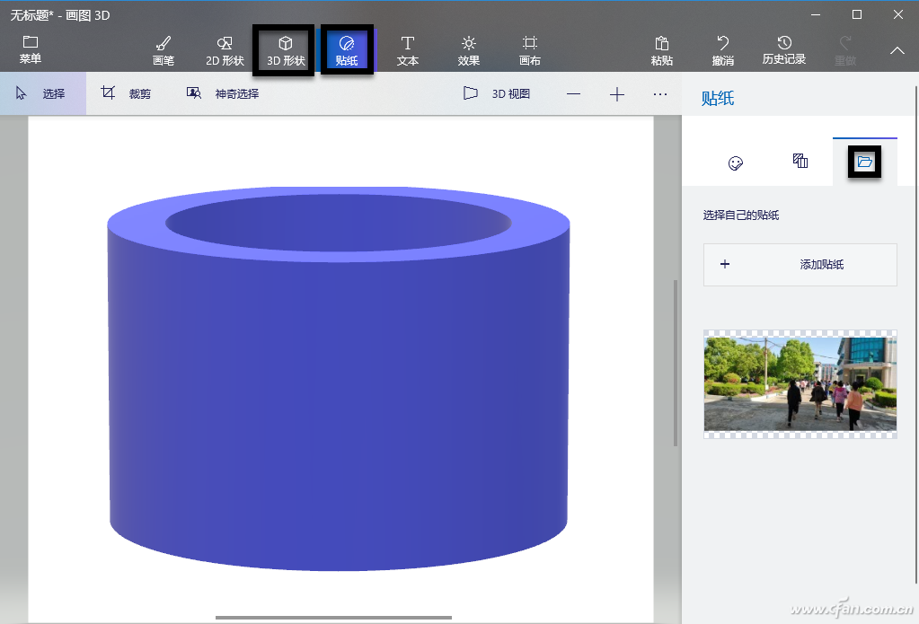This screenshot has height=624, width=919.
Task: Open the 贴纸 (Stickers) tool
Action: point(347,49)
